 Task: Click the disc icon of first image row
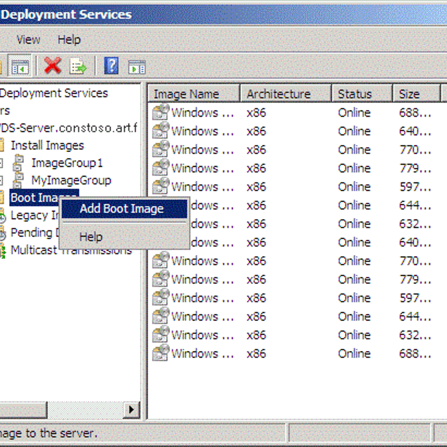coord(161,112)
